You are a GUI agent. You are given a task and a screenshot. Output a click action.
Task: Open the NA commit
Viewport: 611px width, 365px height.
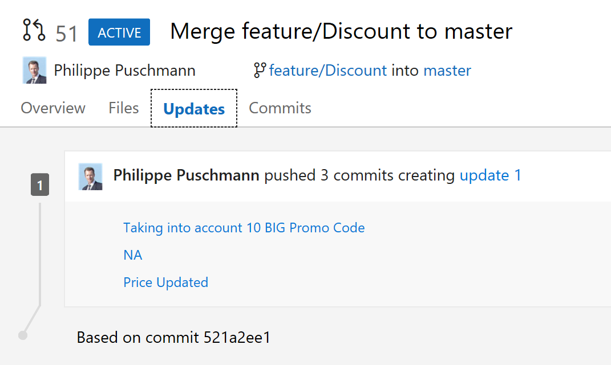132,255
